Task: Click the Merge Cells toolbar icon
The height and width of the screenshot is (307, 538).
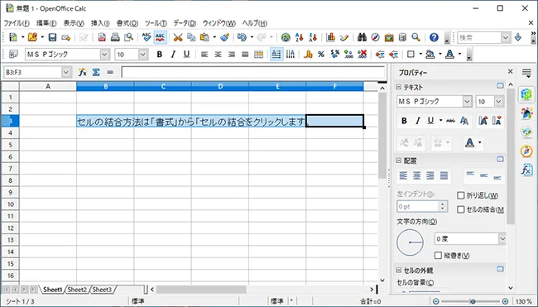Action: [259, 54]
